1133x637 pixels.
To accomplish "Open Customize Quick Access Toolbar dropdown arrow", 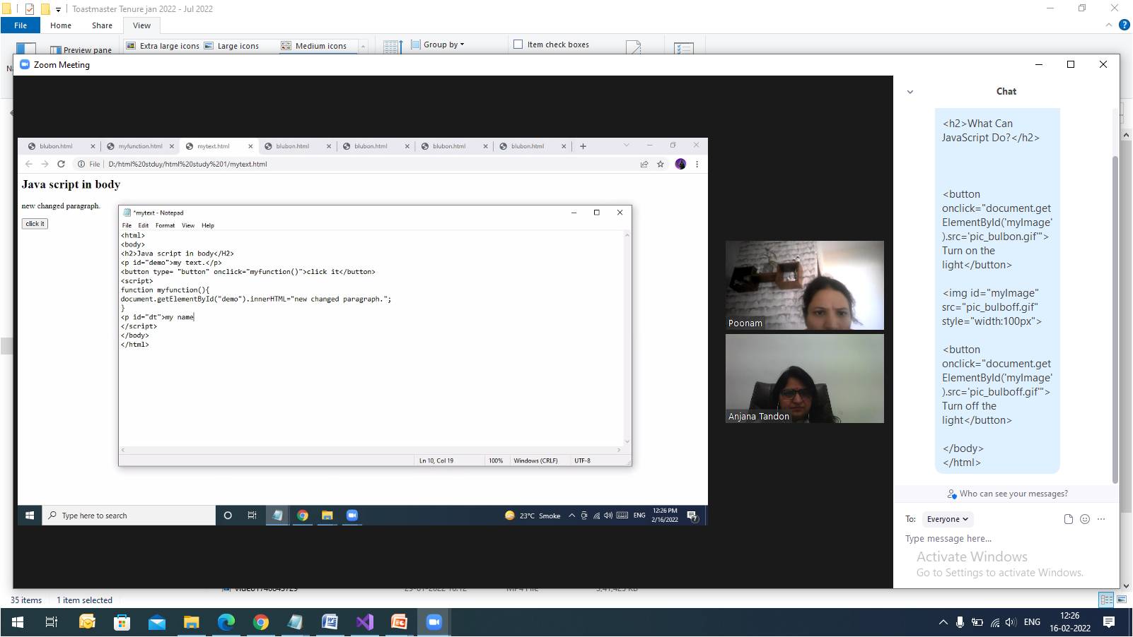I will [x=59, y=9].
